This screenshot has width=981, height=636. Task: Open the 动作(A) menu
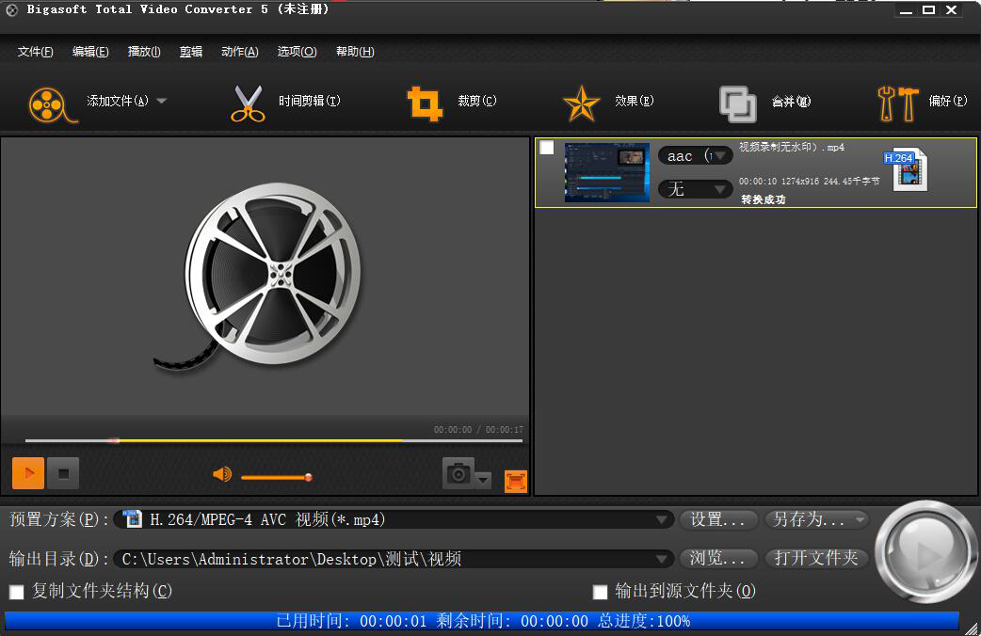pos(240,52)
